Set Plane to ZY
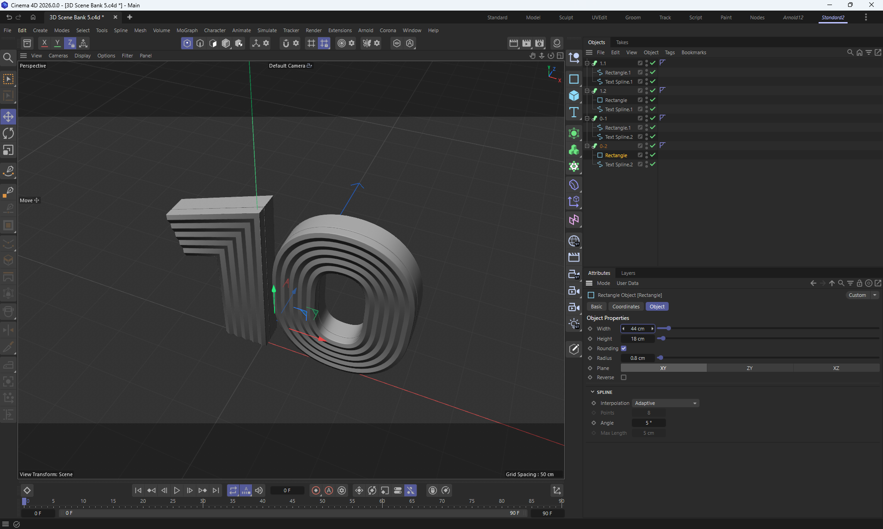This screenshot has height=529, width=883. [x=749, y=368]
